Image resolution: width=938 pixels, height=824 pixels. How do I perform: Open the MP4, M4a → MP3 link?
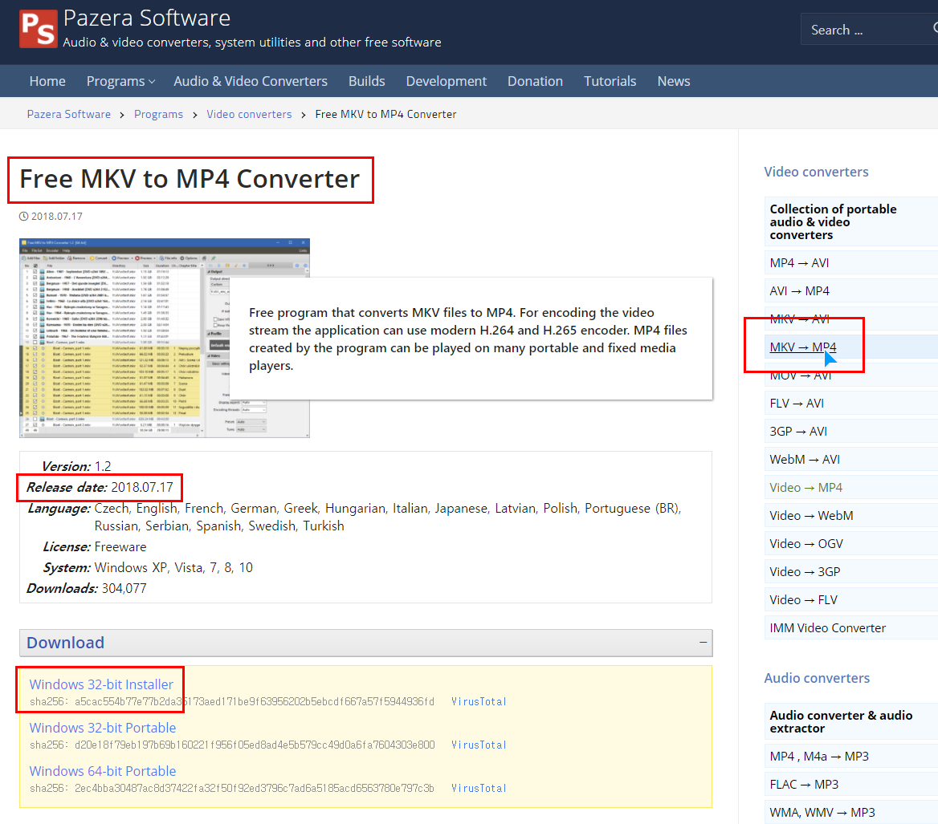[819, 757]
